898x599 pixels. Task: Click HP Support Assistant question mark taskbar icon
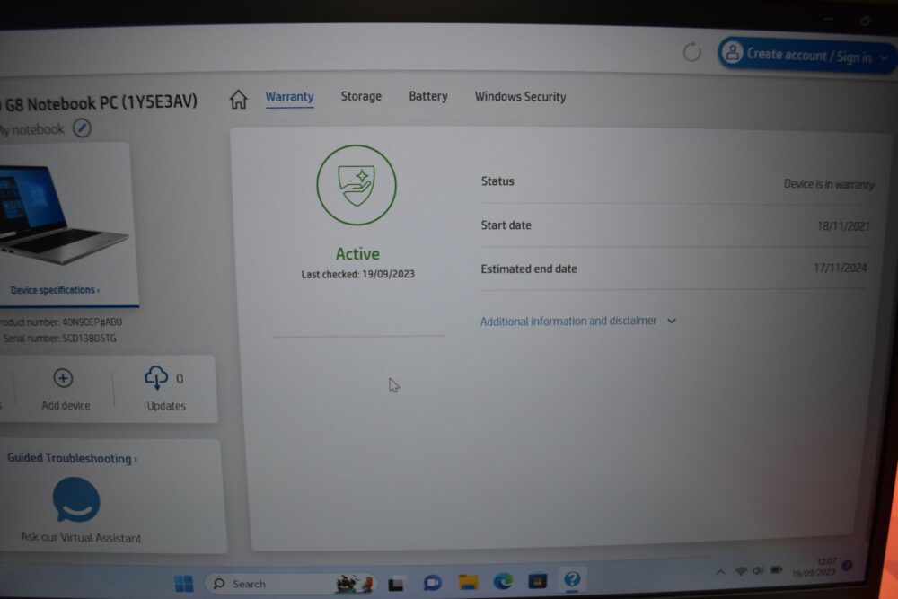point(572,579)
